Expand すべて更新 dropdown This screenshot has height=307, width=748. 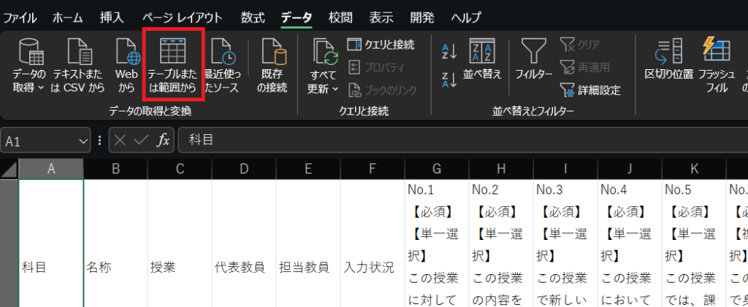coord(324,81)
